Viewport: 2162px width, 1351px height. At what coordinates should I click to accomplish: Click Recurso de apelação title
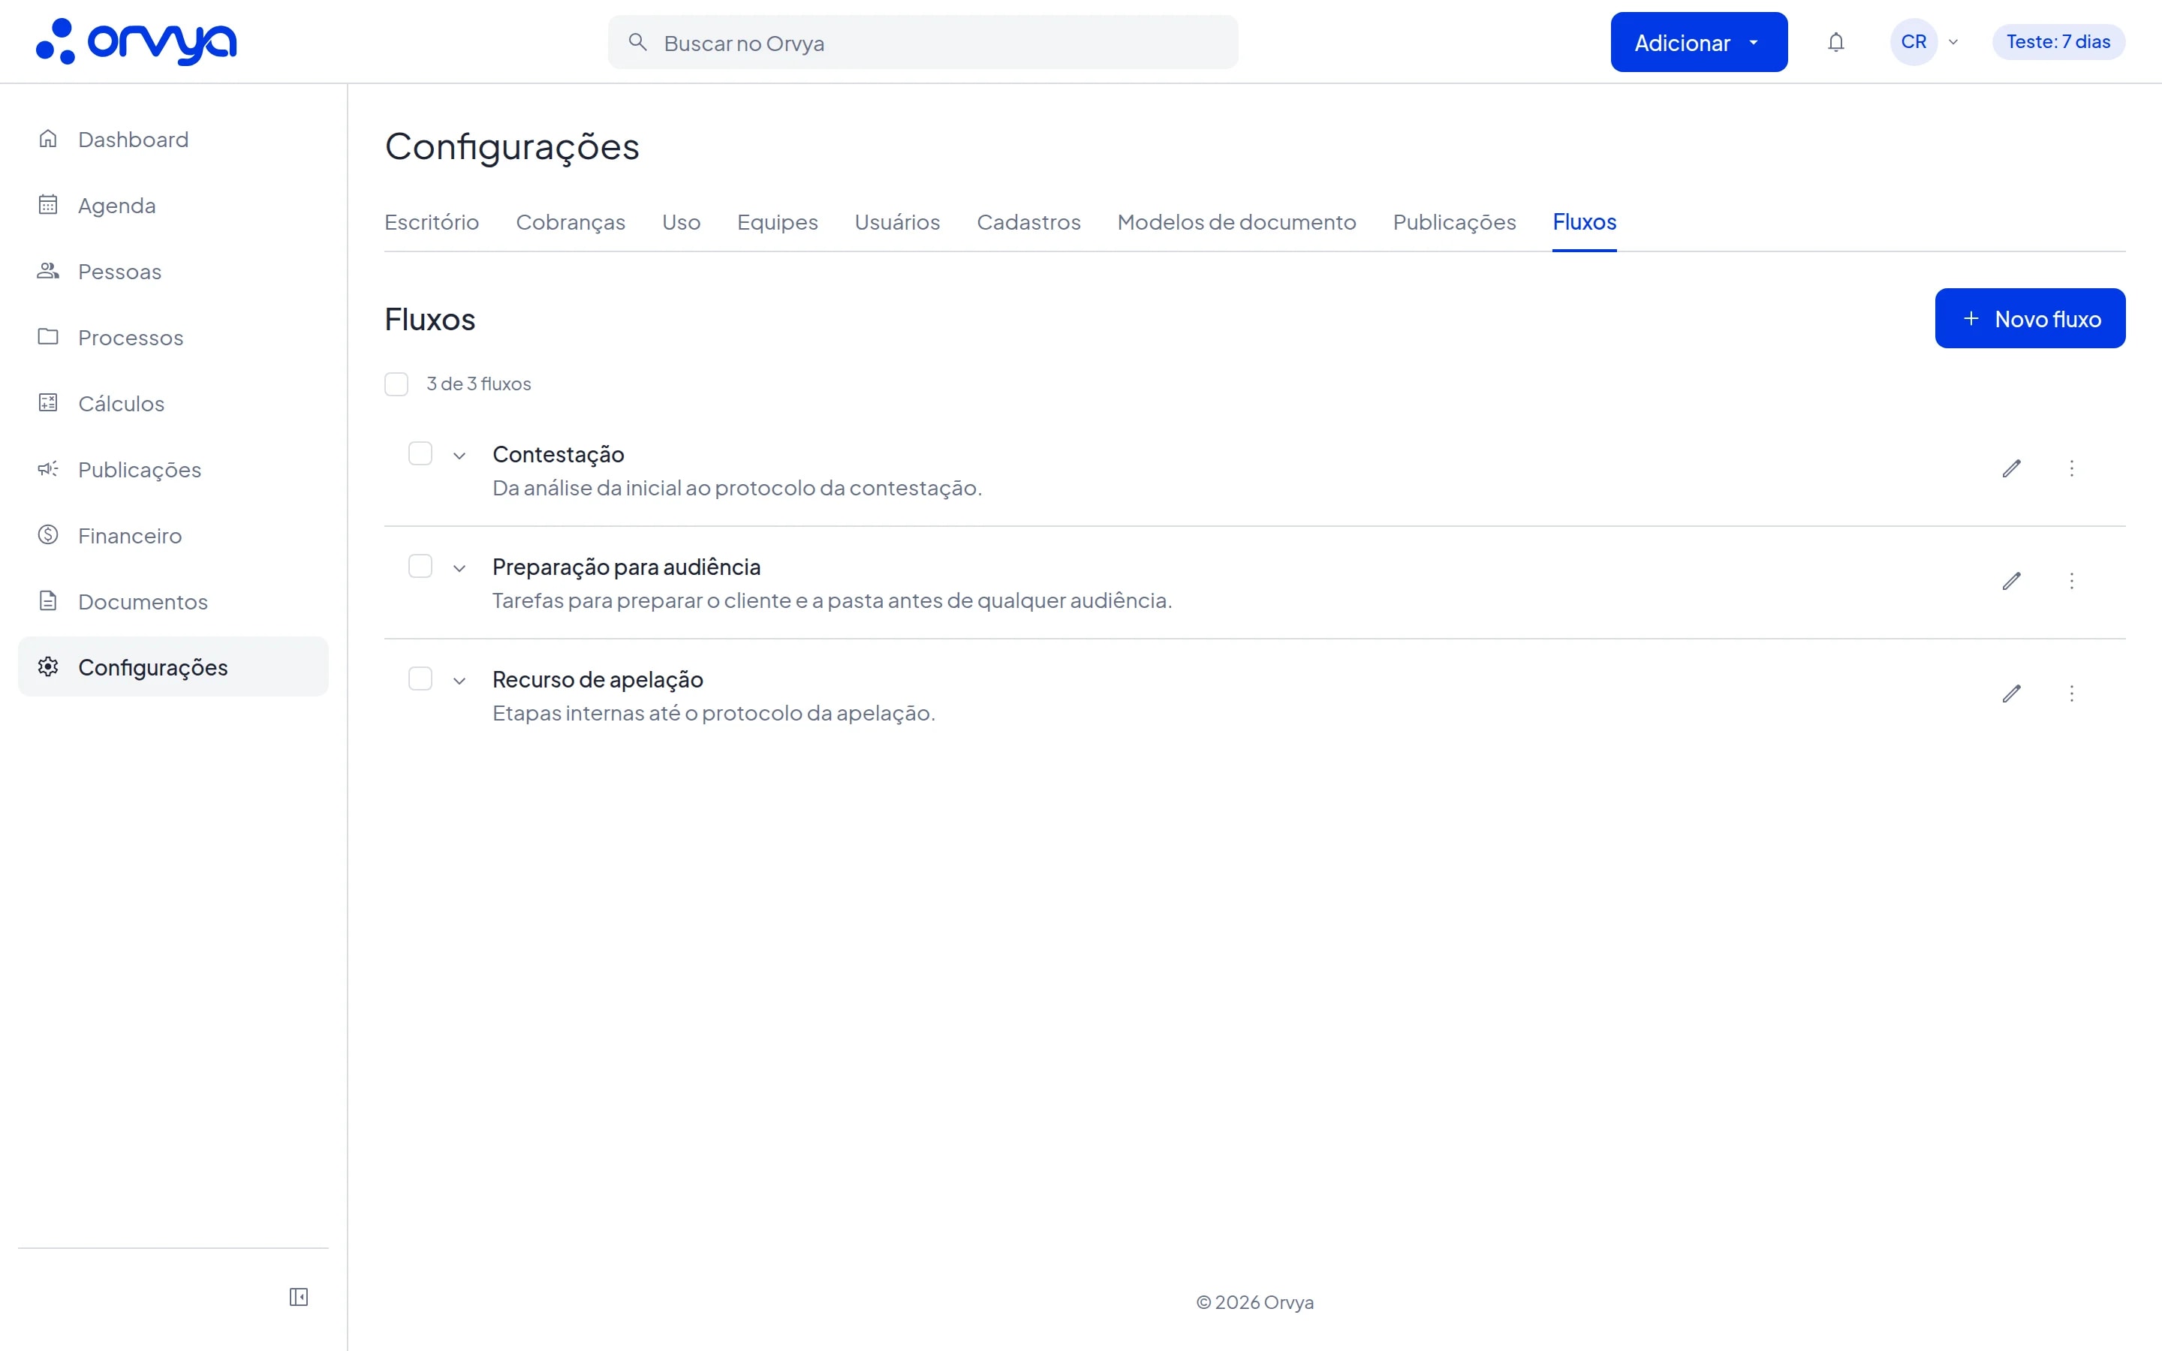click(598, 679)
